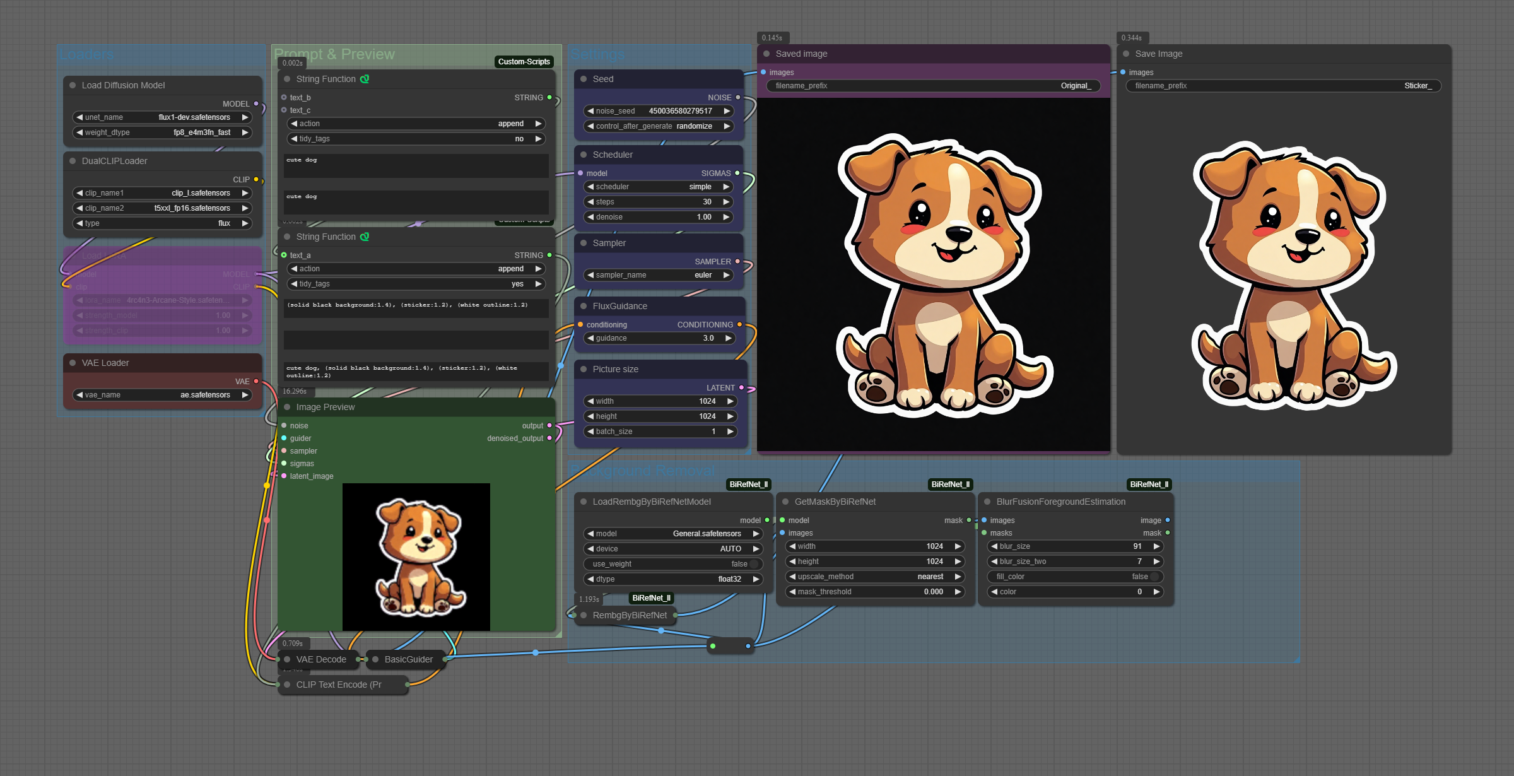The image size is (1514, 776).
Task: Open control_after_generate randomize dropdown
Action: click(x=659, y=126)
